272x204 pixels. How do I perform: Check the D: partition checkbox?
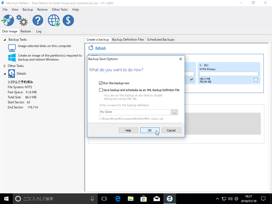coord(256,80)
